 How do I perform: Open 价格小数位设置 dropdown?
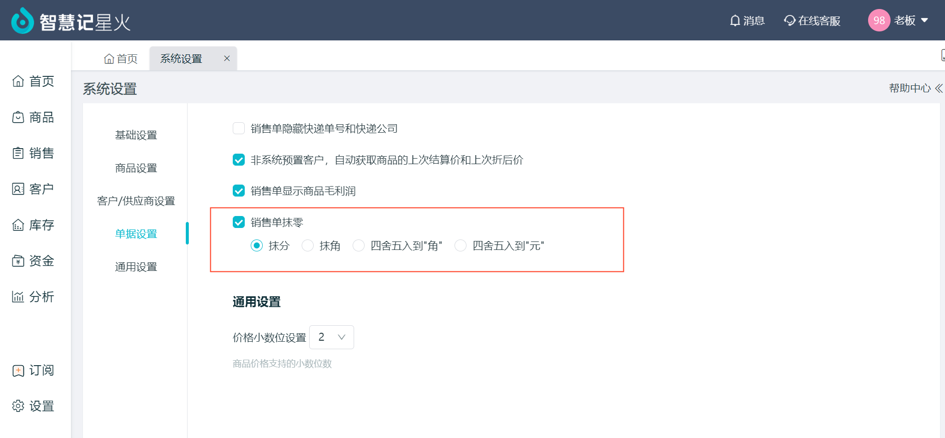[x=332, y=337]
